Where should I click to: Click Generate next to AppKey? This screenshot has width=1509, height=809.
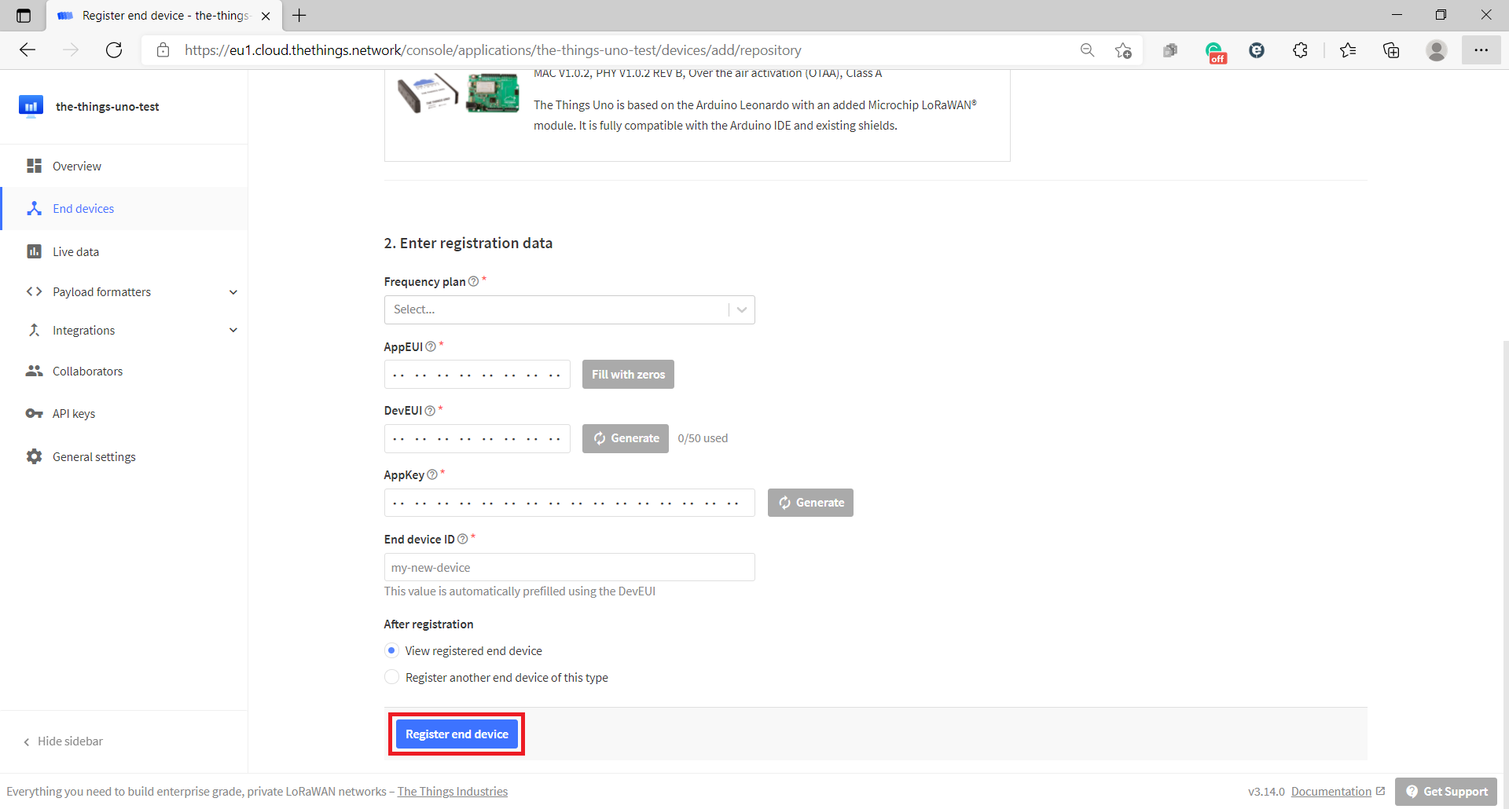pyautogui.click(x=810, y=502)
